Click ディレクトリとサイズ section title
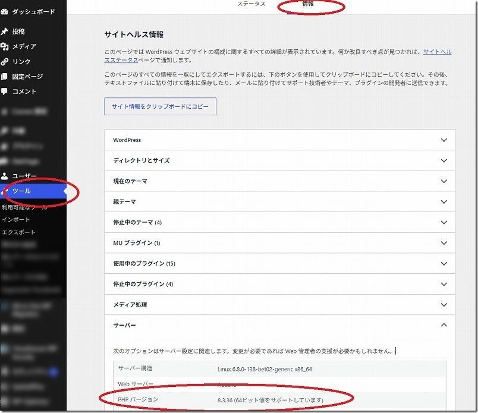 coord(141,160)
